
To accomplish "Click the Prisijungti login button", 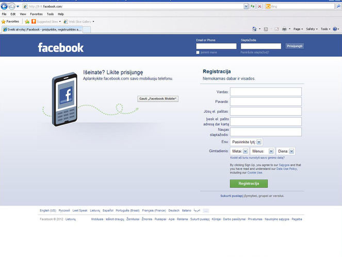I will tap(295, 46).
